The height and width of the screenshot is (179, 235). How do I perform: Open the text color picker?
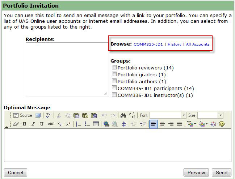pyautogui.click(x=192, y=124)
